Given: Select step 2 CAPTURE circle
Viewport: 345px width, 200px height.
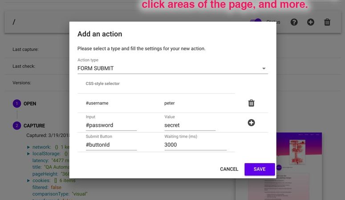Looking at the screenshot, I should pyautogui.click(x=17, y=126).
